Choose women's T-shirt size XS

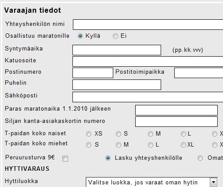(89, 134)
